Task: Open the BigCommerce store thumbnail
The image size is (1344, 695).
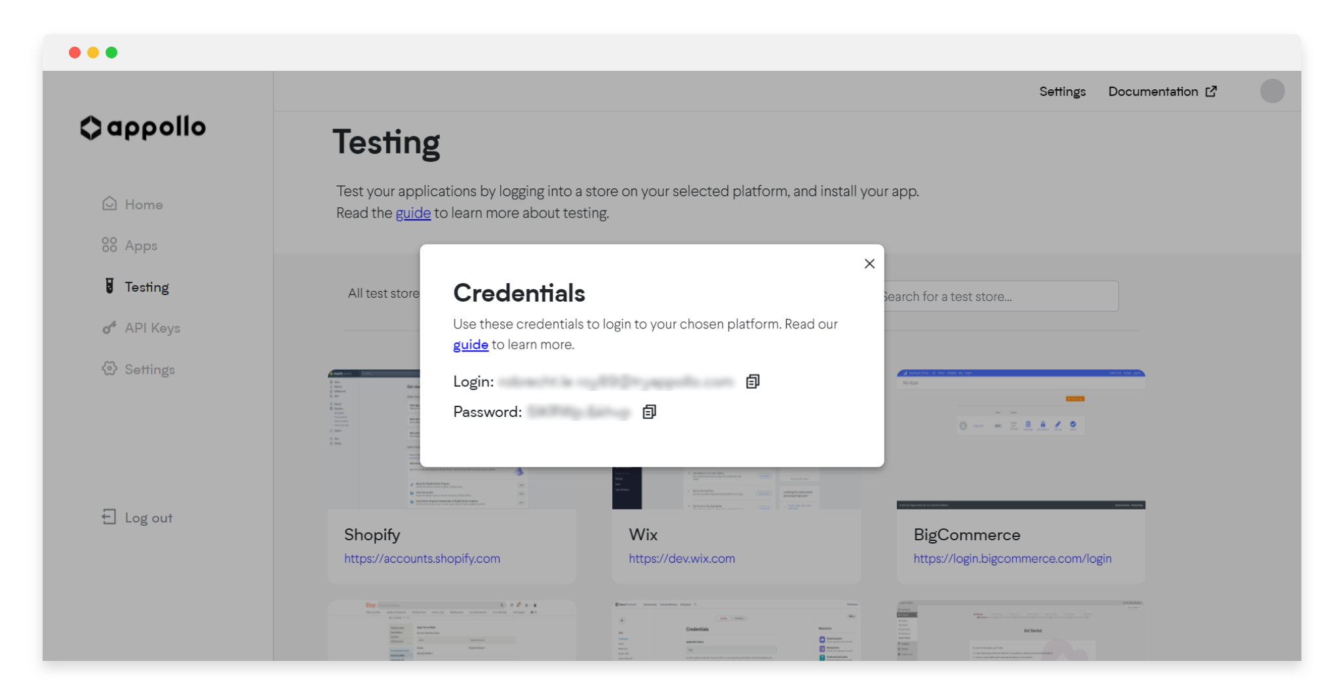Action: point(1021,439)
